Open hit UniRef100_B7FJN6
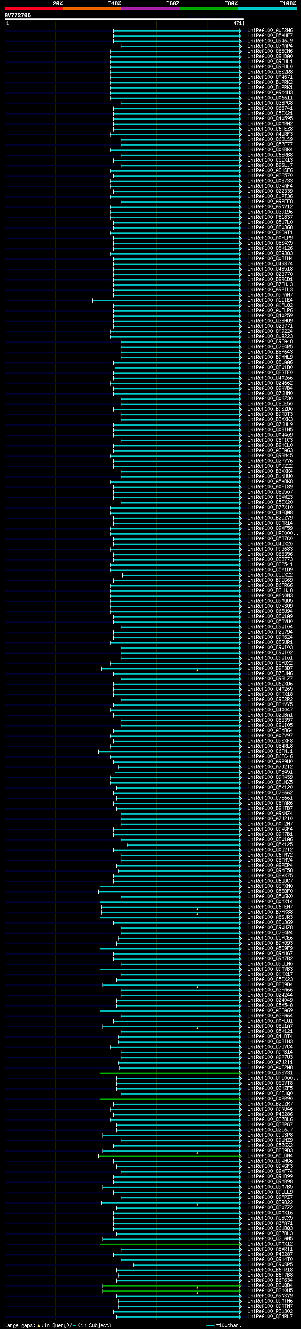This screenshot has width=301, height=1329. 269,673
